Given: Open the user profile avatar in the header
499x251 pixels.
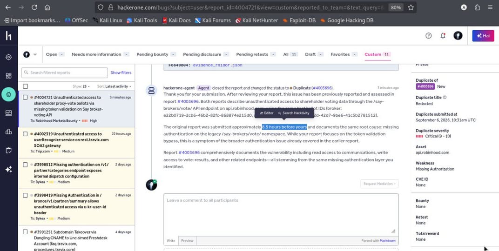Looking at the screenshot, I should (458, 36).
